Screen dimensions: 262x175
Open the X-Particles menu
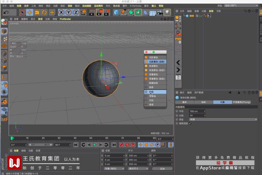pos(136,6)
